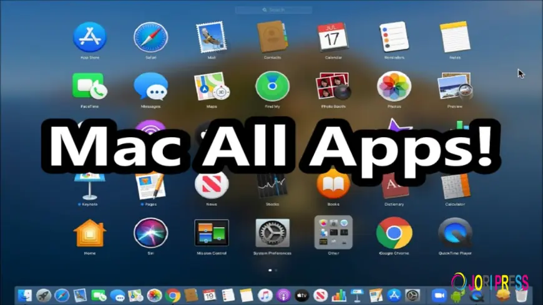Viewport: 543px width, 305px height.
Task: Open Pages from the Dock
Action: (376, 296)
